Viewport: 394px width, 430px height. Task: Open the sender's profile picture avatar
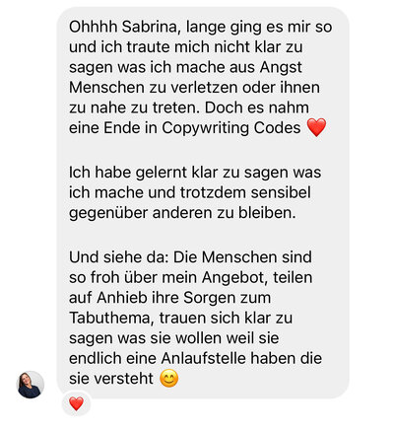(31, 385)
